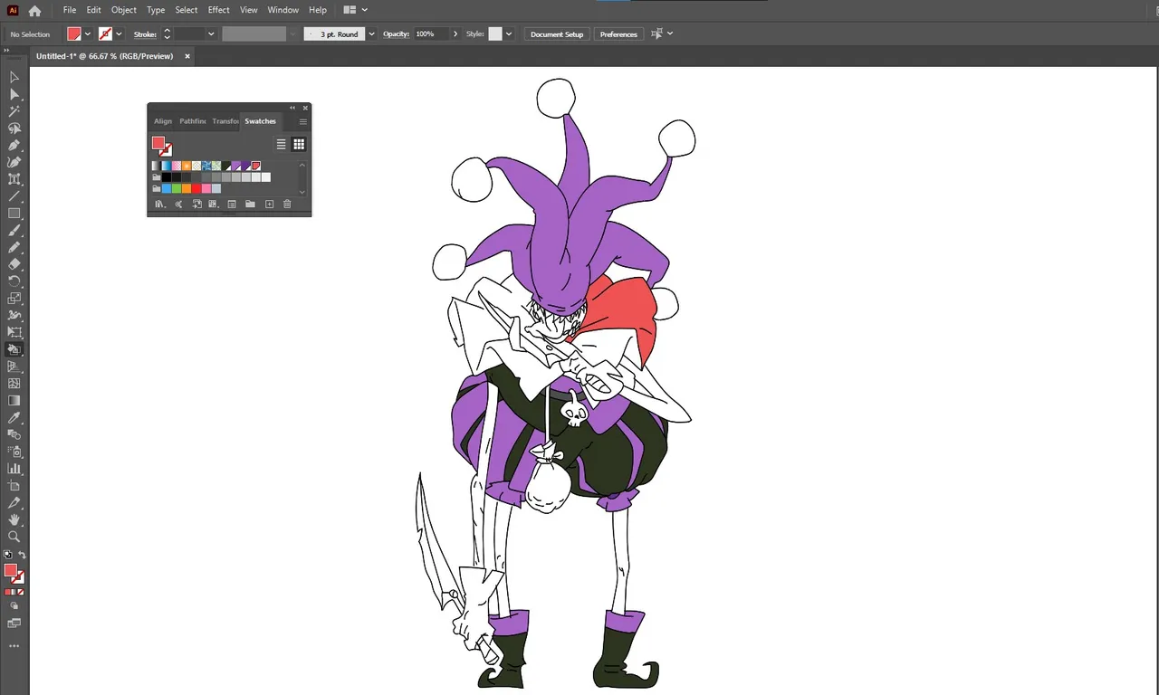Switch Swatches panel to thumbnail view
Screen dimensions: 1159x695
pyautogui.click(x=299, y=144)
